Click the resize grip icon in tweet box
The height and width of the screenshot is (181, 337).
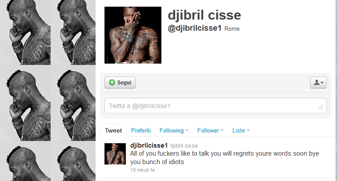320,107
